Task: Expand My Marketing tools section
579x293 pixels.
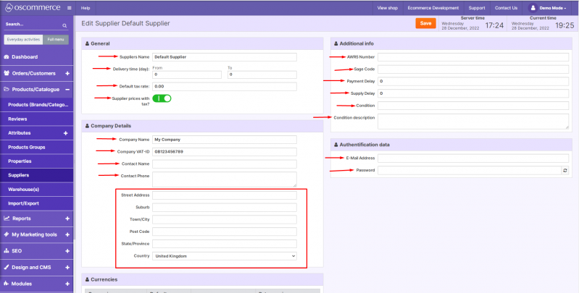Action: [67, 235]
